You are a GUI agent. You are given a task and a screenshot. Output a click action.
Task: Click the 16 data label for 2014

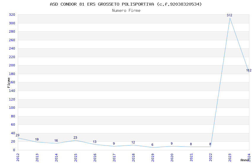point(56,141)
